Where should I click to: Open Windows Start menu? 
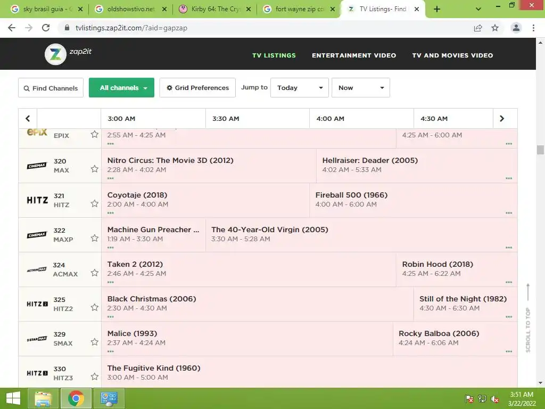[x=13, y=398]
